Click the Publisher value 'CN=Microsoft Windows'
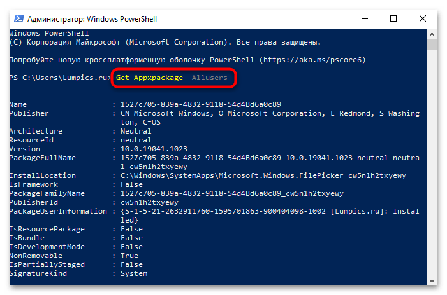The image size is (447, 295). (x=167, y=113)
